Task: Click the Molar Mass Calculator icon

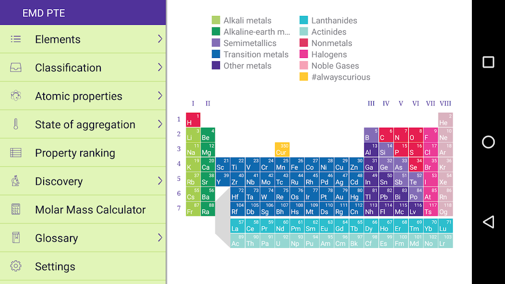Action: (16, 209)
